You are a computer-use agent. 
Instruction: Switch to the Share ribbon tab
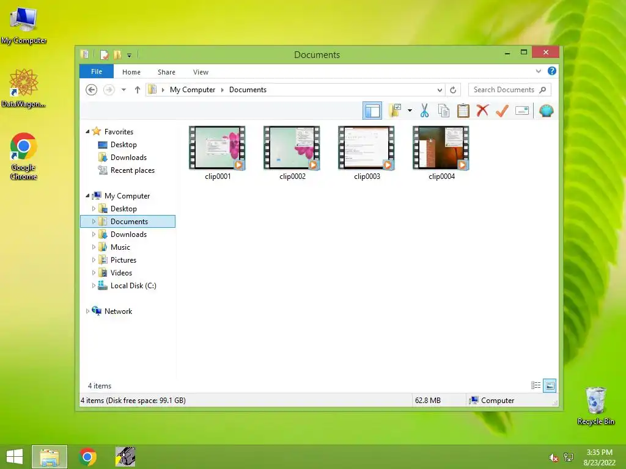pos(166,72)
